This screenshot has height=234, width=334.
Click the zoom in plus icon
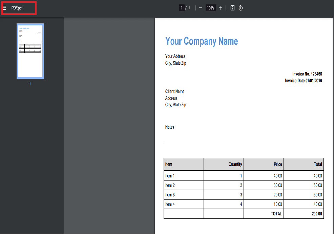(221, 8)
